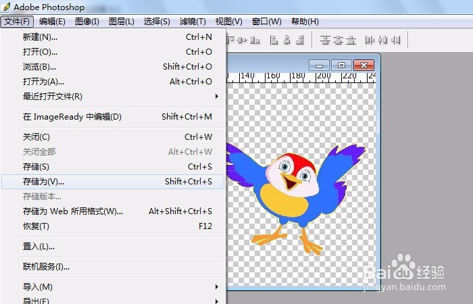Open the 图层(L) menu
The height and width of the screenshot is (304, 473).
pyautogui.click(x=121, y=22)
